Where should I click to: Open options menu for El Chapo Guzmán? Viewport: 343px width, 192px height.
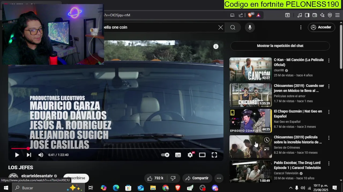(329, 112)
